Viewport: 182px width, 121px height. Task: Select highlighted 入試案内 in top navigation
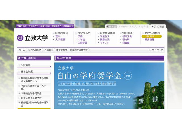152,36
